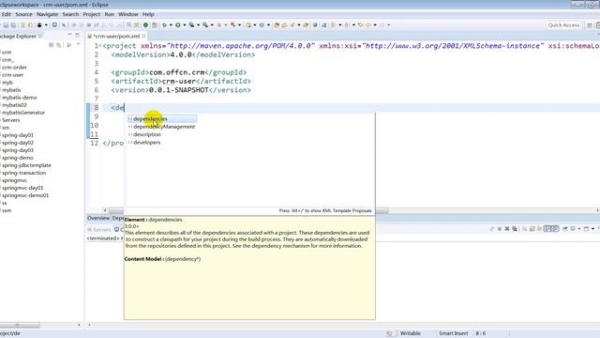Click the green Run button in the toolbar
The height and width of the screenshot is (338, 600).
178,25
